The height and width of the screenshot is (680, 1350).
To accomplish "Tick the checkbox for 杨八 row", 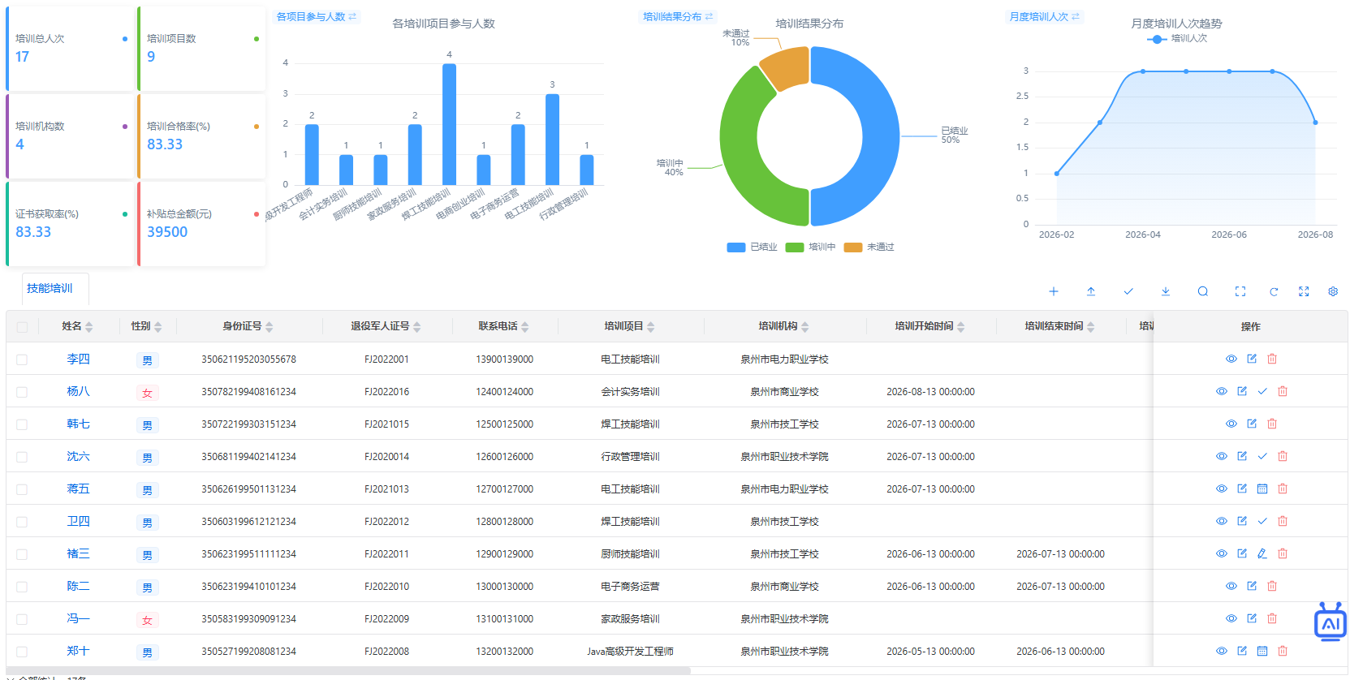I will coord(22,392).
